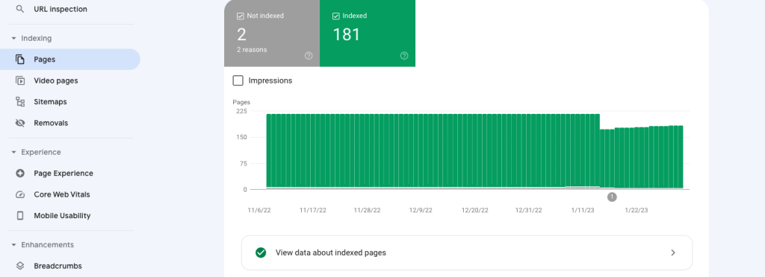This screenshot has width=765, height=277.
Task: Click the Removals crossed-eye icon
Action: click(20, 123)
